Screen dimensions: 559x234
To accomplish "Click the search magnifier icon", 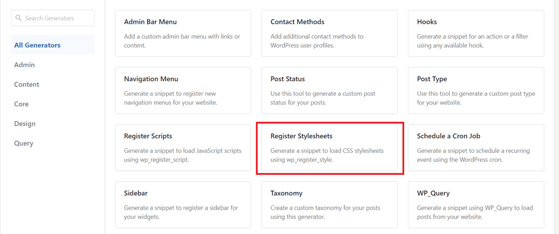I will point(19,18).
